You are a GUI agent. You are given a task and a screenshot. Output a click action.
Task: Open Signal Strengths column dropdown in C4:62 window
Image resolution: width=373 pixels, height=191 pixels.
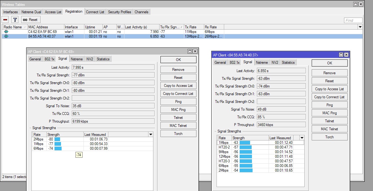151,135
